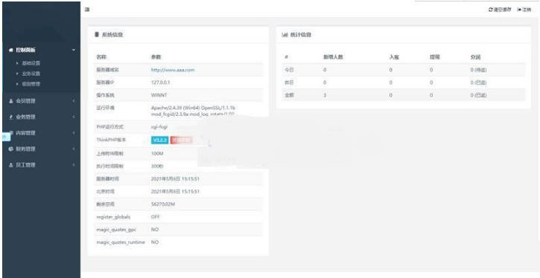Click the 入账 column header
Screen dimensions: 540x278
coord(394,57)
